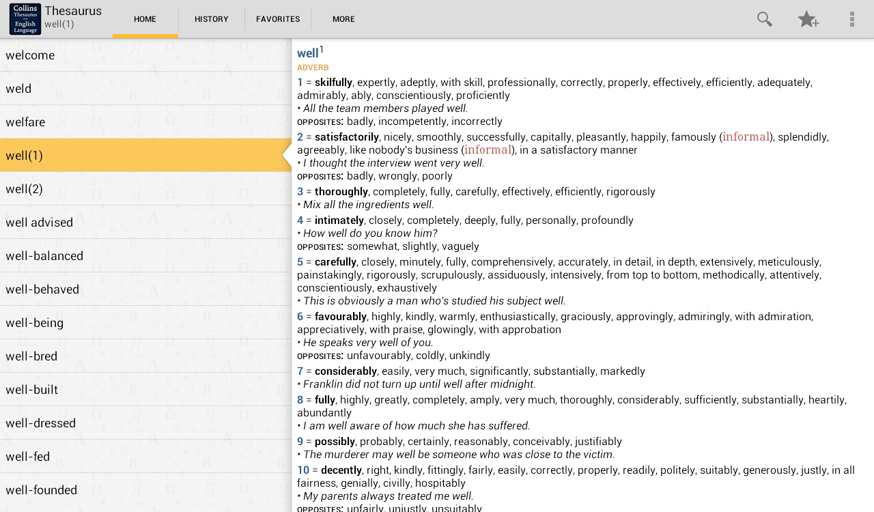
Task: Click the synonym skilfully in sense 1
Action: coord(333,83)
